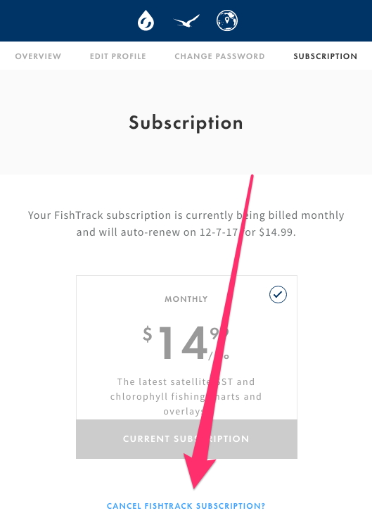
Task: Click Cancel FishTrack Subscription link
Action: pyautogui.click(x=186, y=506)
